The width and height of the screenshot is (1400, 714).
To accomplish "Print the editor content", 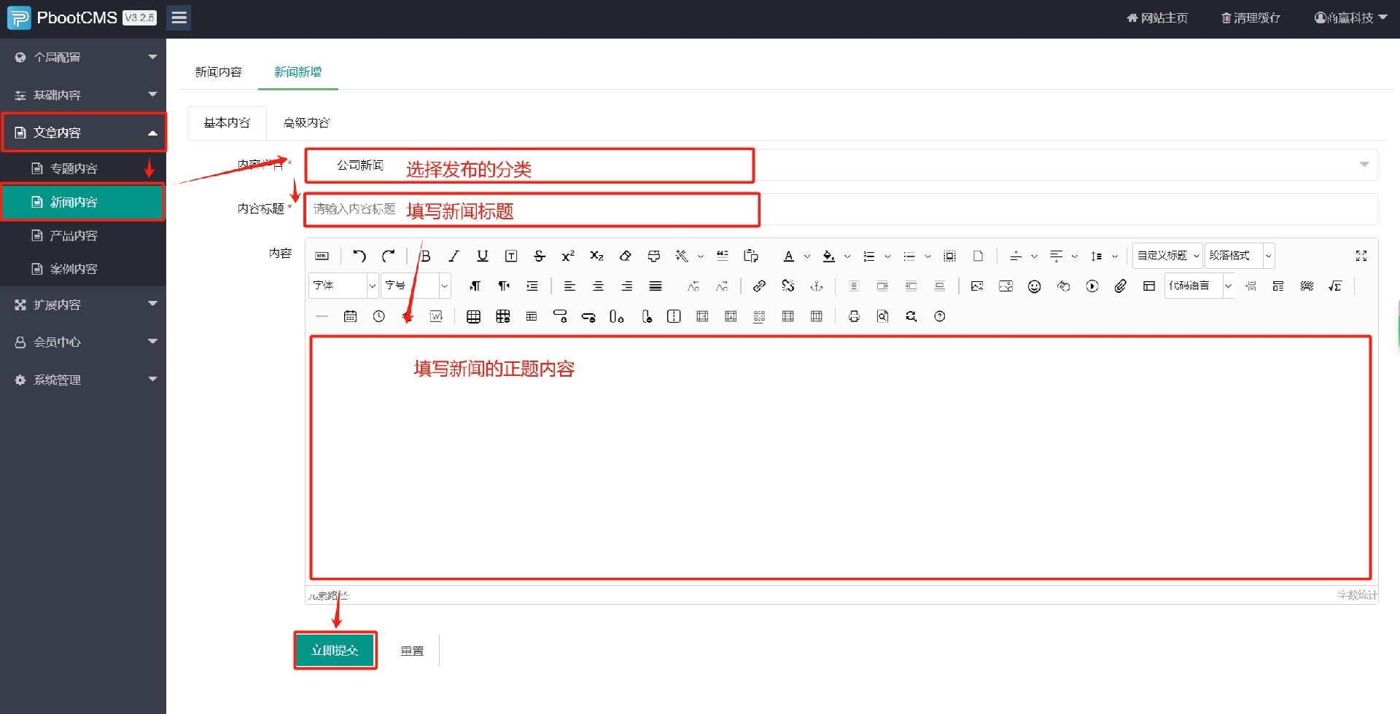I will pyautogui.click(x=854, y=316).
